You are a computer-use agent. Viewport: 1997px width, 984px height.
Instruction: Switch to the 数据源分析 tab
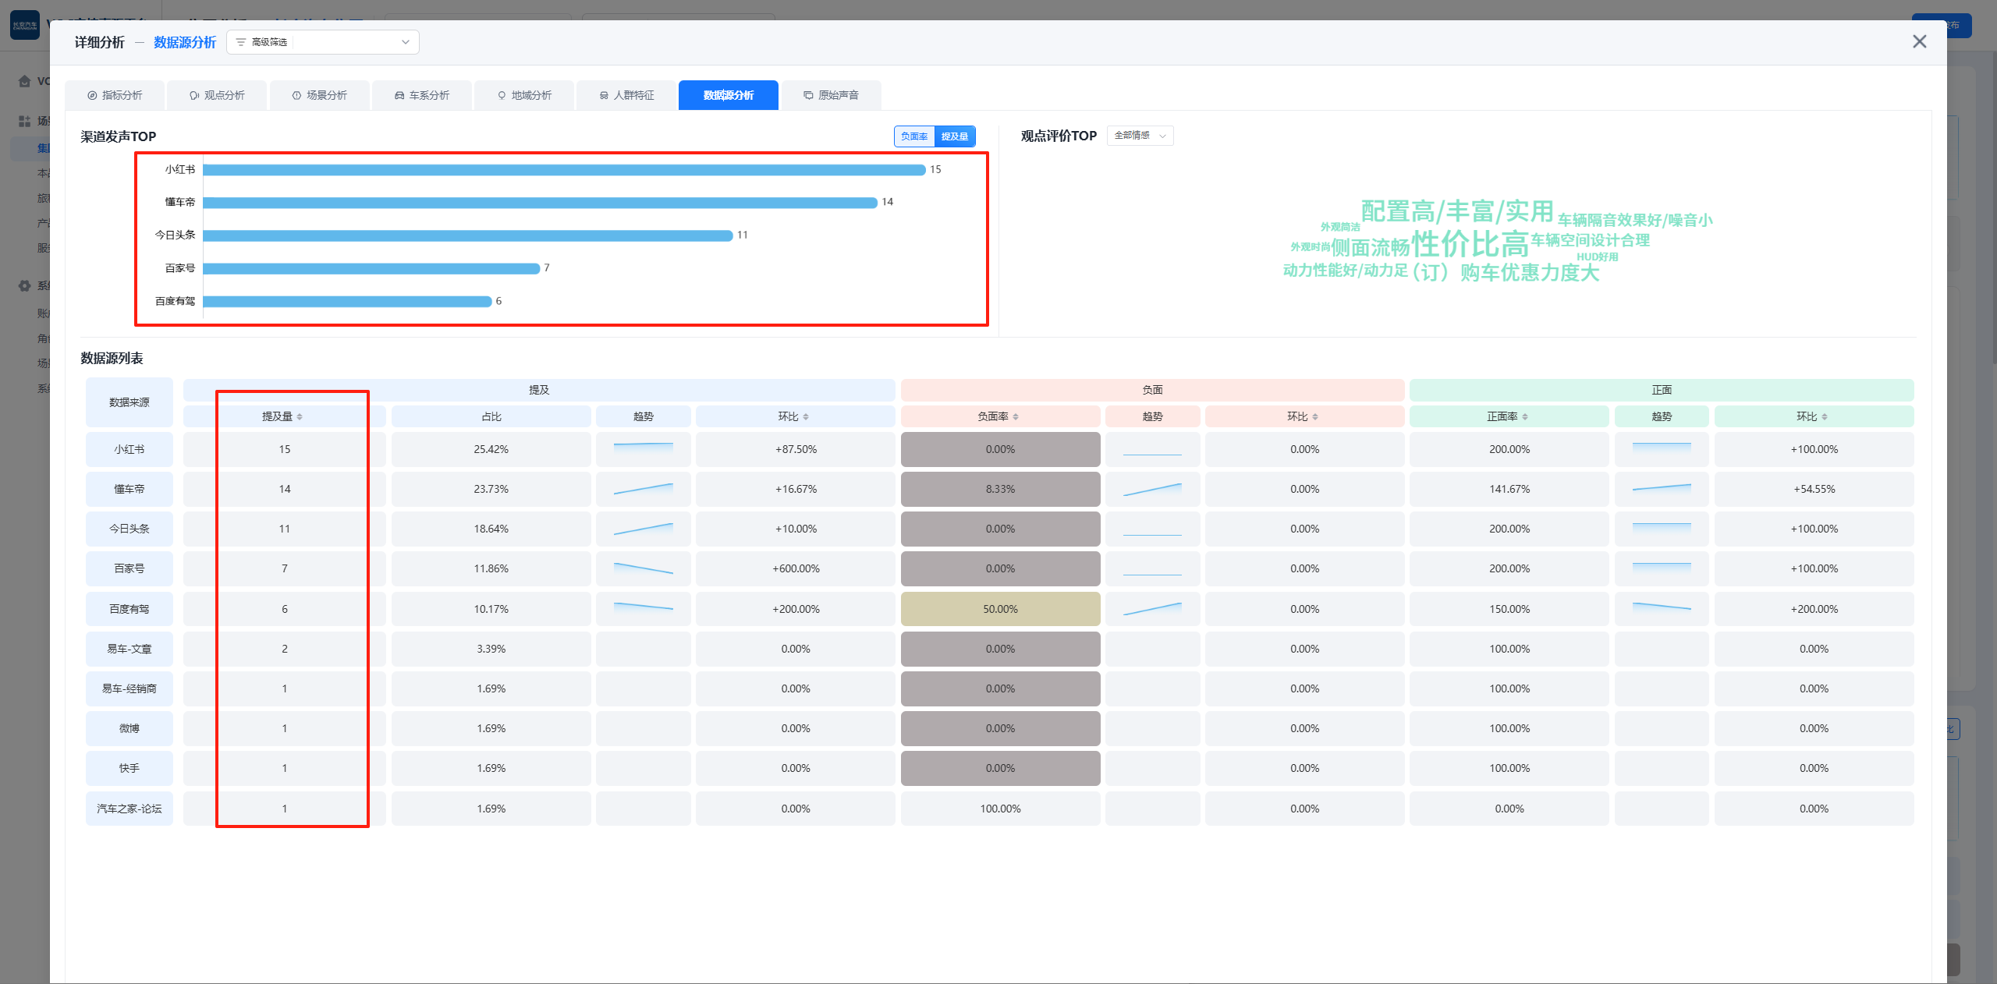tap(728, 95)
